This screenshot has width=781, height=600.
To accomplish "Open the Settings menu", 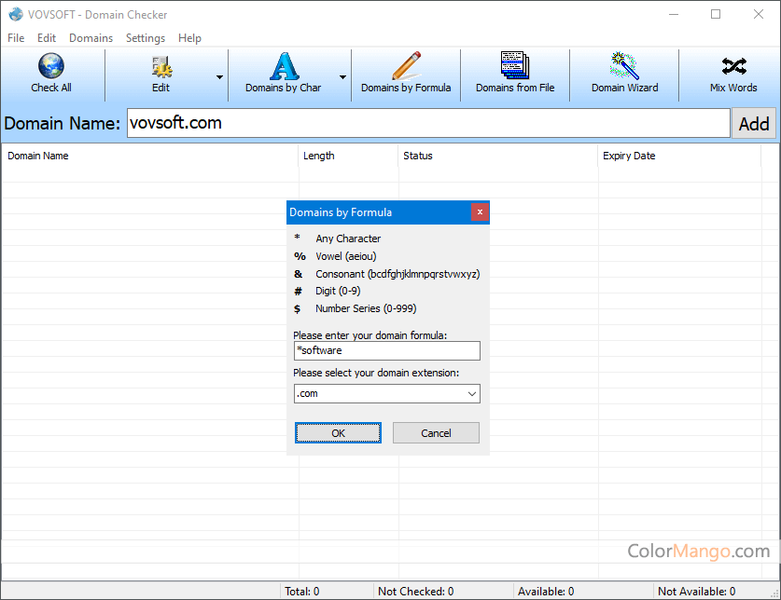I will click(146, 38).
